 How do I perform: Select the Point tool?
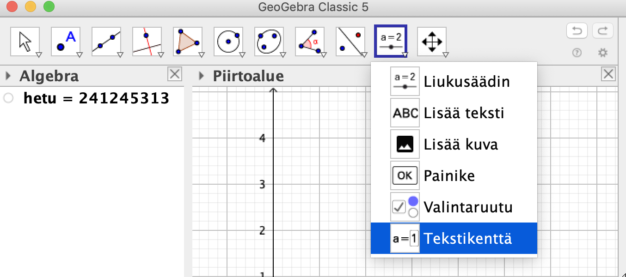[66, 42]
